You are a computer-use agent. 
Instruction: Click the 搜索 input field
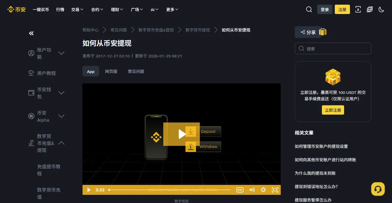coord(333,48)
